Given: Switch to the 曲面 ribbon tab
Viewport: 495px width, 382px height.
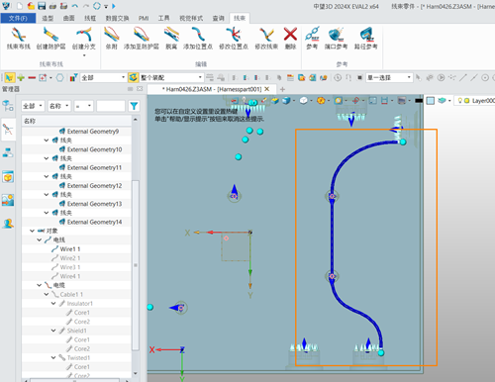Looking at the screenshot, I should tap(68, 18).
